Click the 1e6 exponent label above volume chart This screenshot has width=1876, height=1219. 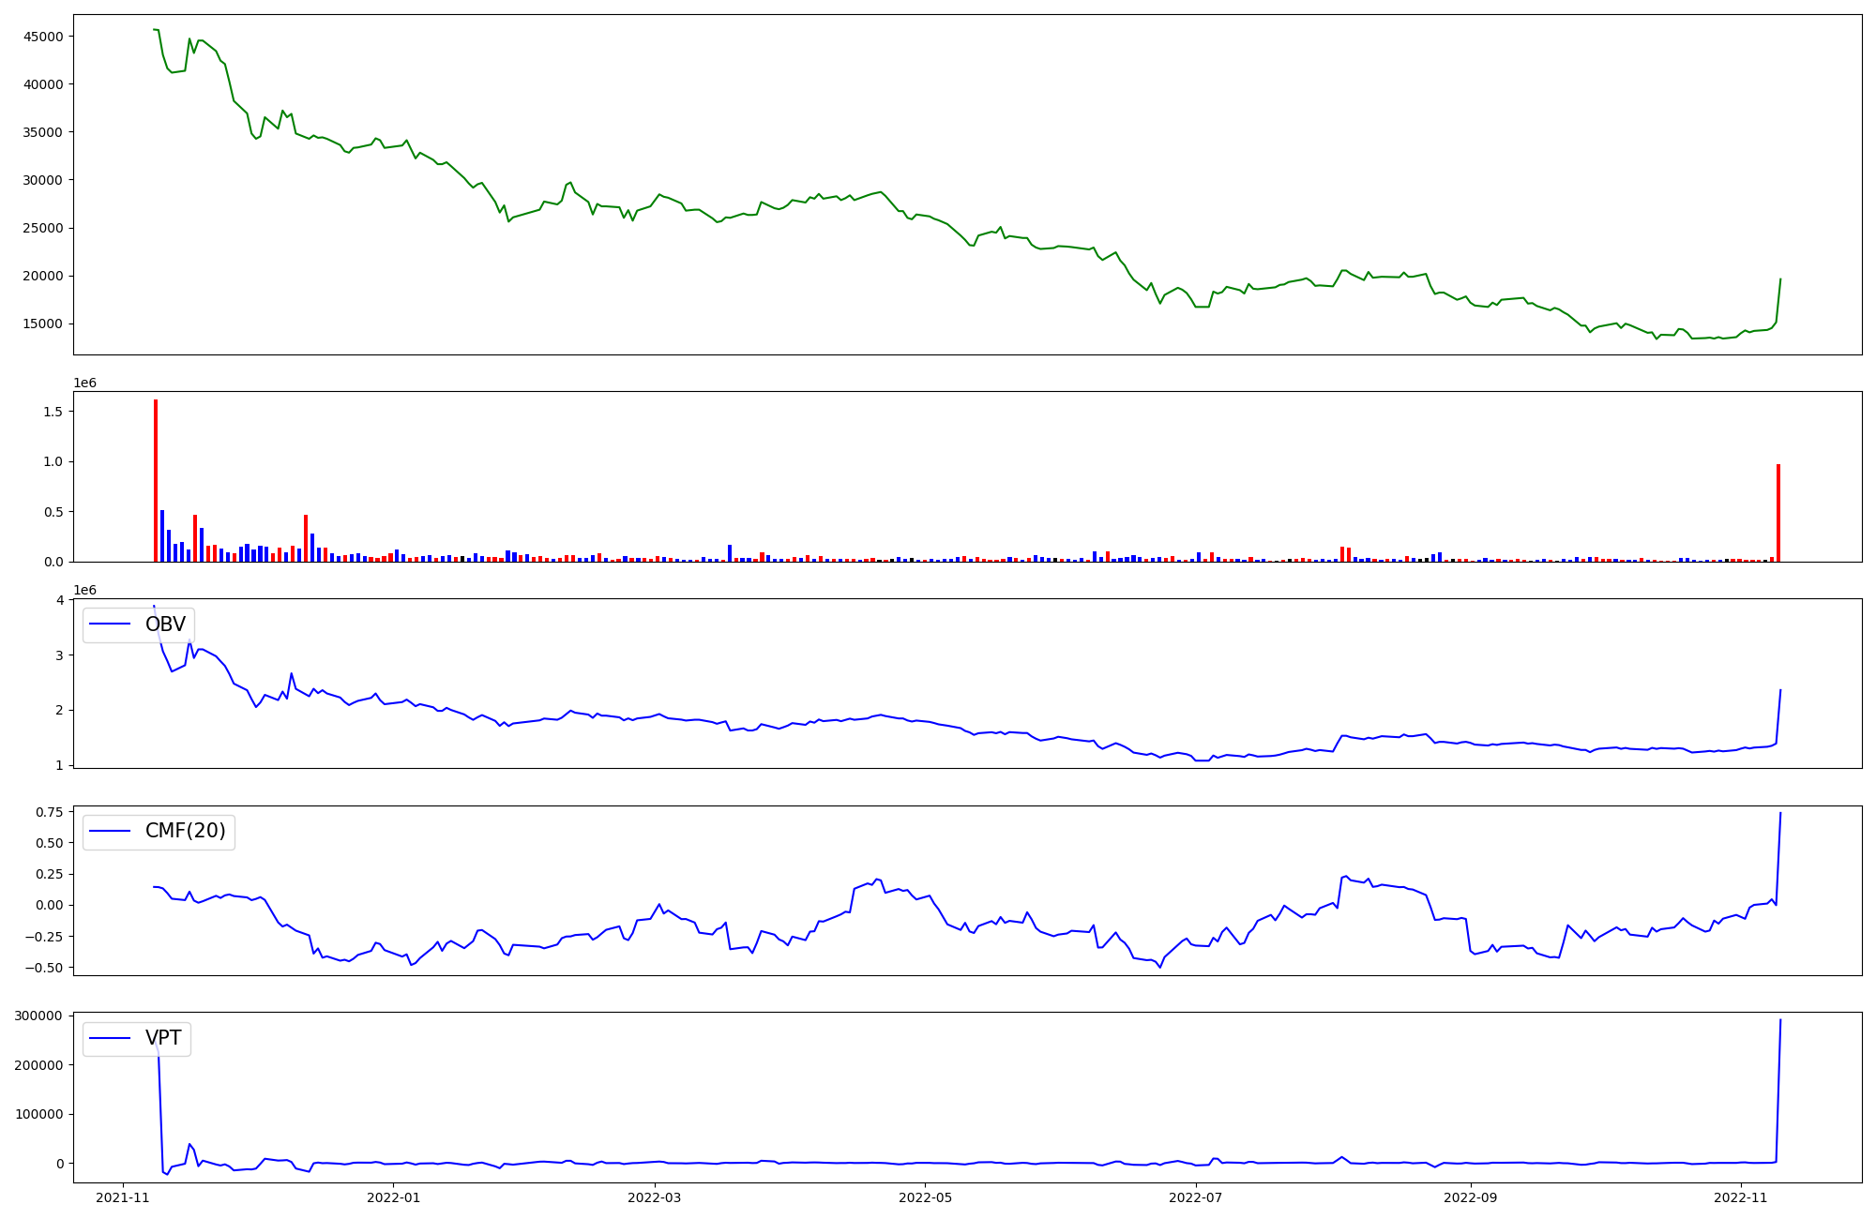(x=85, y=384)
